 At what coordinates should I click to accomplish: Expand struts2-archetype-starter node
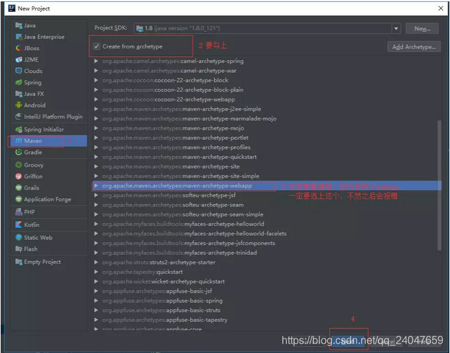click(96, 262)
